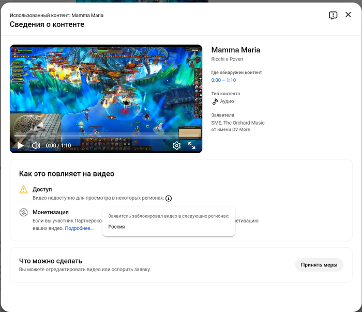Seek using the video progress bar
This screenshot has width=362, height=312.
[x=103, y=137]
